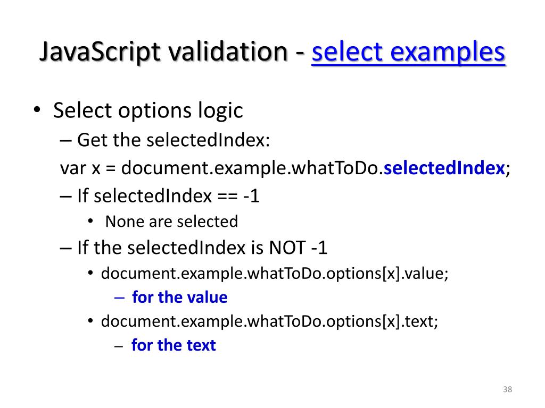Click the dash before for the value

[119, 297]
